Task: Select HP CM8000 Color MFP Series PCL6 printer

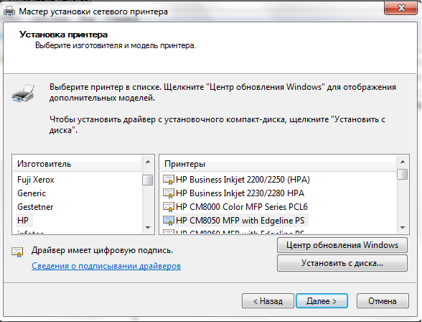Action: pyautogui.click(x=242, y=207)
